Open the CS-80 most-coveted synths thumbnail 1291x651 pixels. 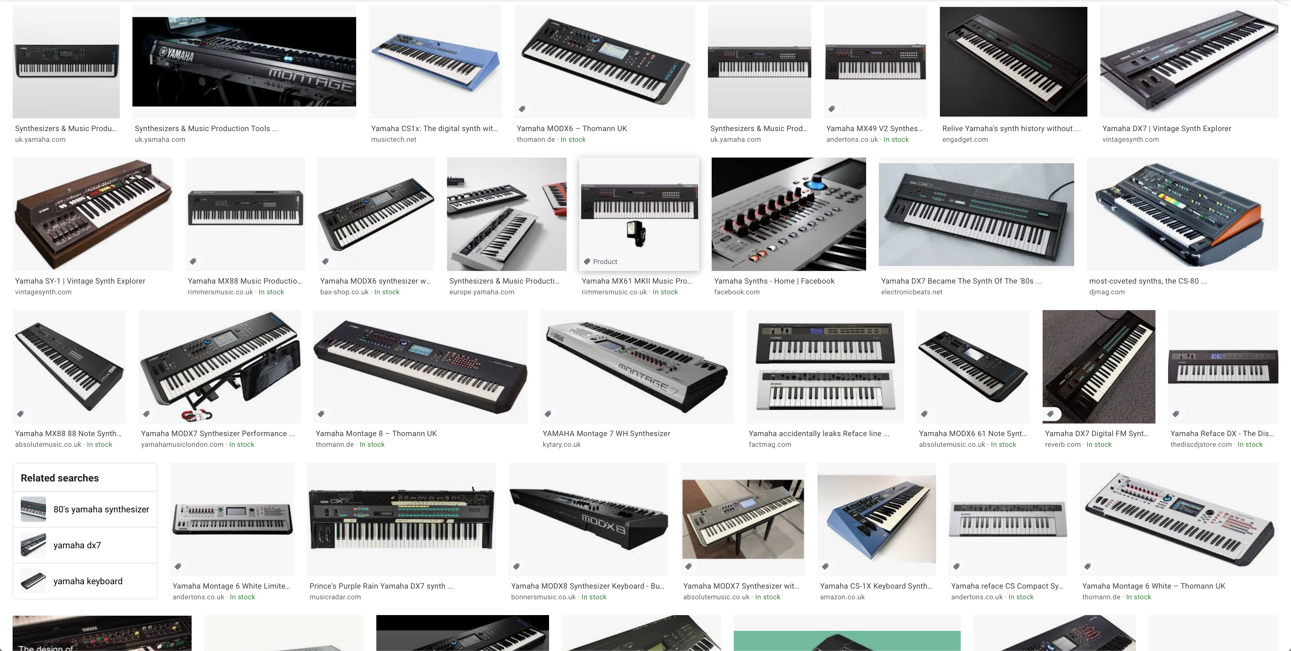[1183, 215]
